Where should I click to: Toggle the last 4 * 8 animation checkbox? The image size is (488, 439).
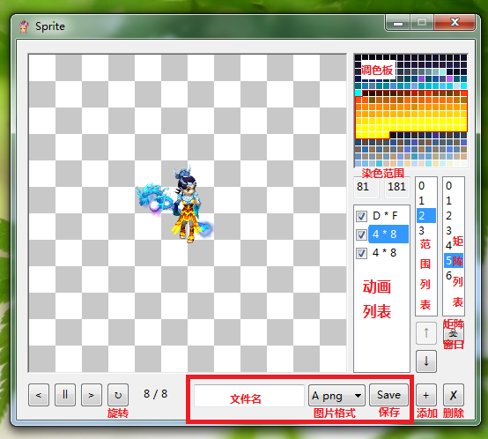click(361, 253)
